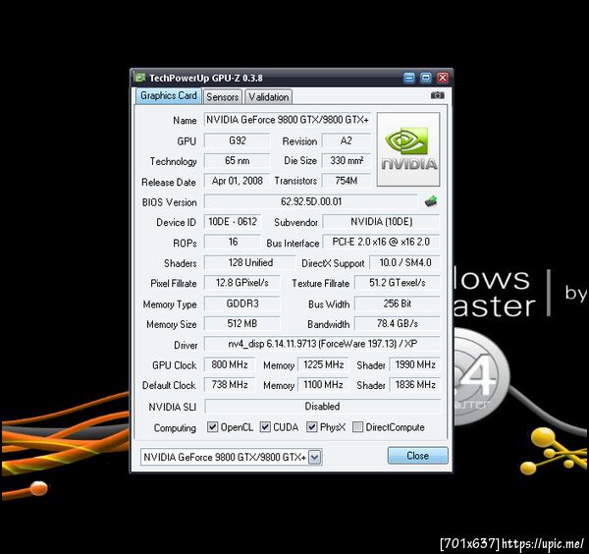Viewport: 589px width, 554px height.
Task: Minimize the GPU-Z window
Action: [409, 78]
